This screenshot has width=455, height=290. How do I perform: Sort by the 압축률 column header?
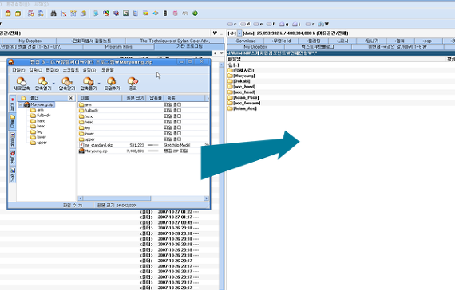pos(155,98)
